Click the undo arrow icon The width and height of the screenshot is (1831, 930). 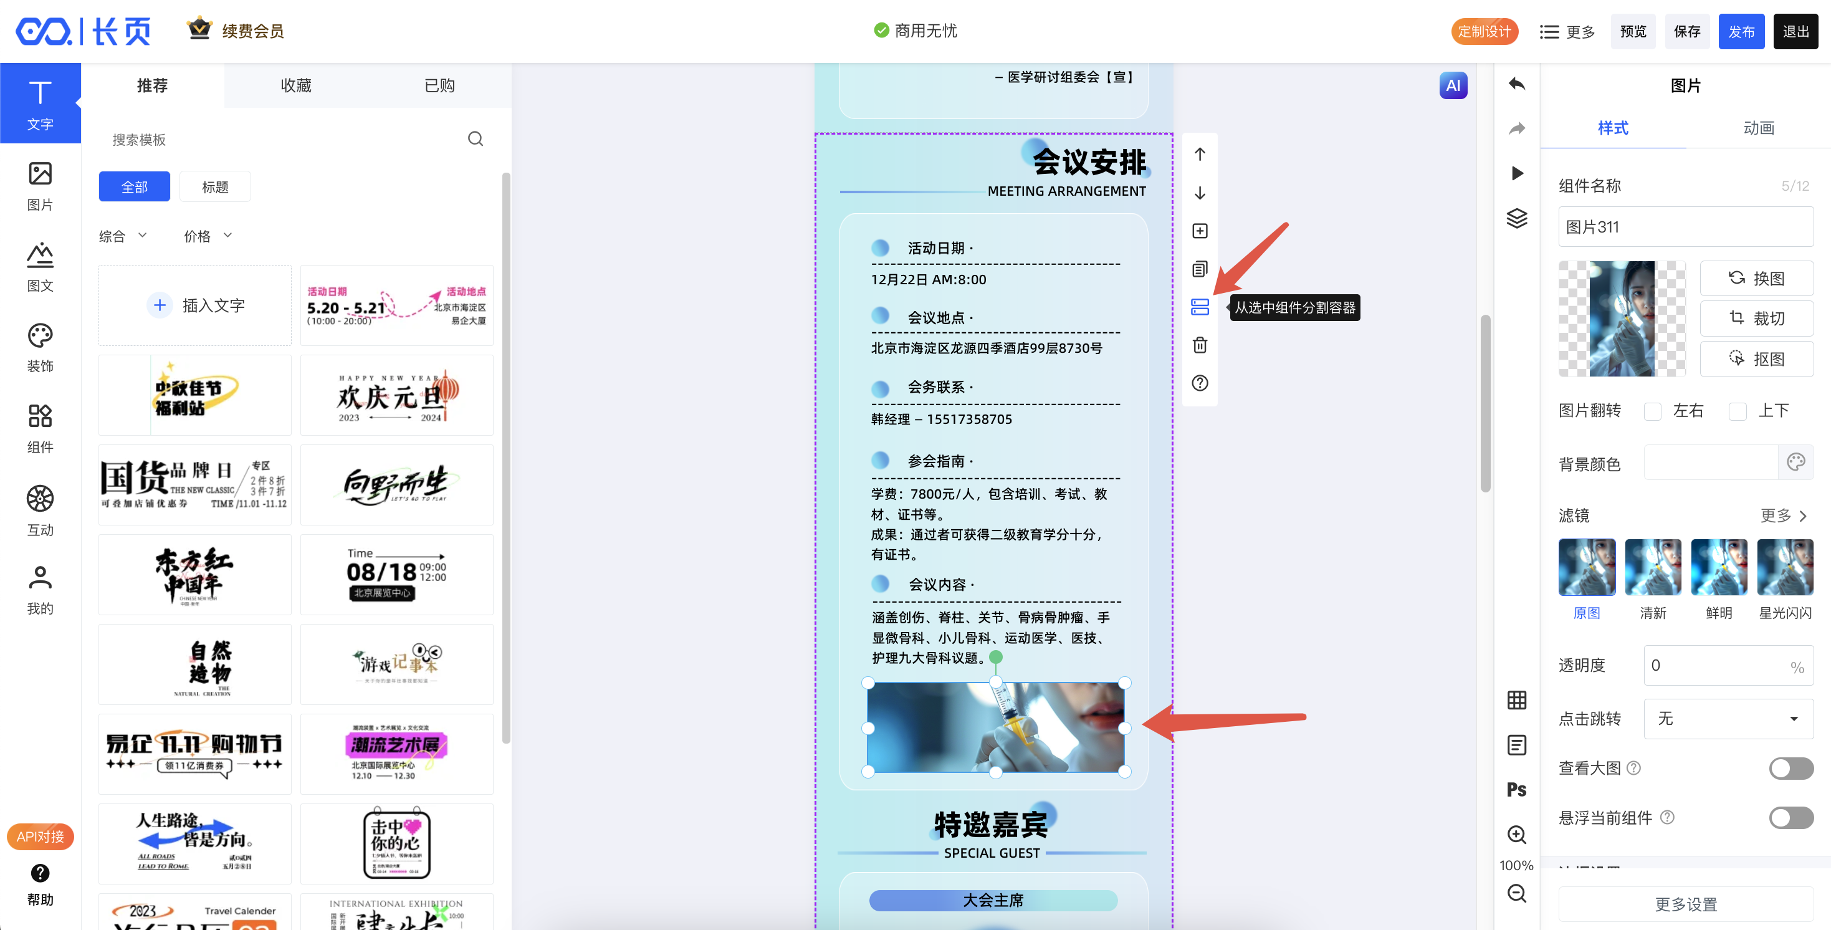pos(1517,84)
